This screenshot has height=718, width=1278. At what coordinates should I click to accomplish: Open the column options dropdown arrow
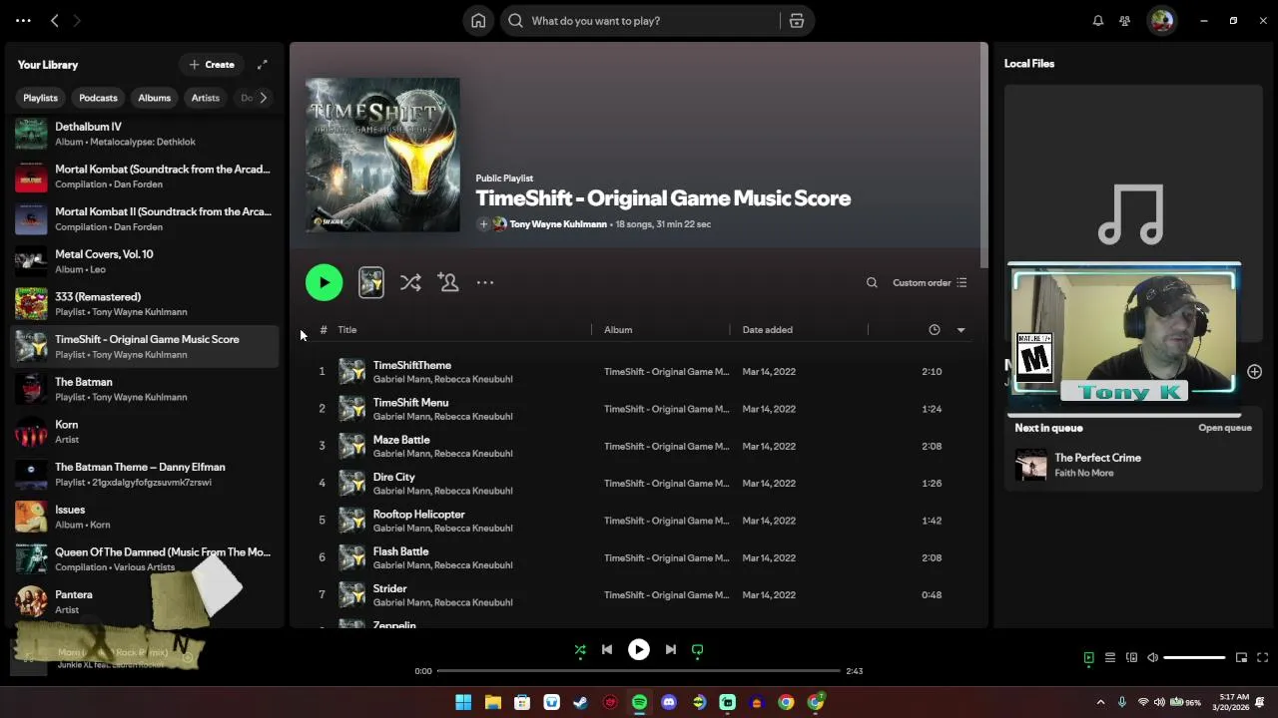click(x=960, y=330)
